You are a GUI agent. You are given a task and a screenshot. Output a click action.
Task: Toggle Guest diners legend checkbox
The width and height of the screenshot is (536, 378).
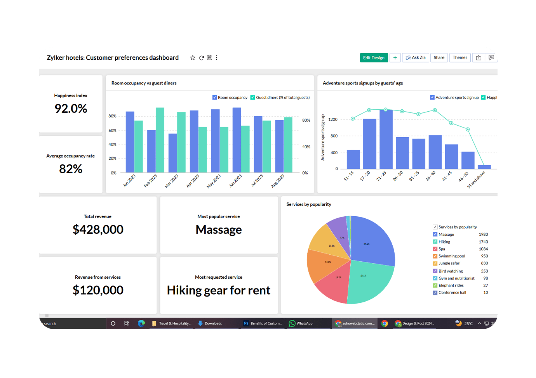click(x=253, y=98)
